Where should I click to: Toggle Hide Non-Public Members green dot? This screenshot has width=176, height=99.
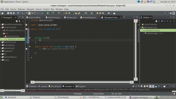coord(168,21)
